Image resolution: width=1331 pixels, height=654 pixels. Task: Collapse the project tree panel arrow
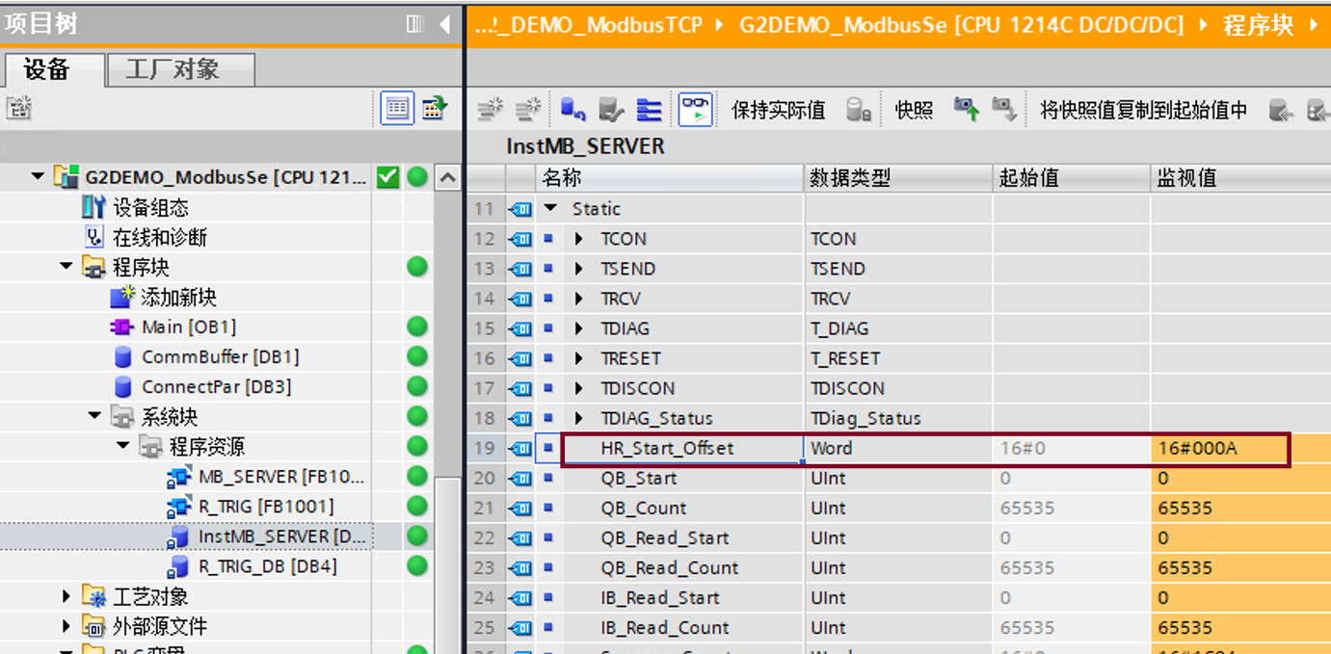click(x=444, y=24)
